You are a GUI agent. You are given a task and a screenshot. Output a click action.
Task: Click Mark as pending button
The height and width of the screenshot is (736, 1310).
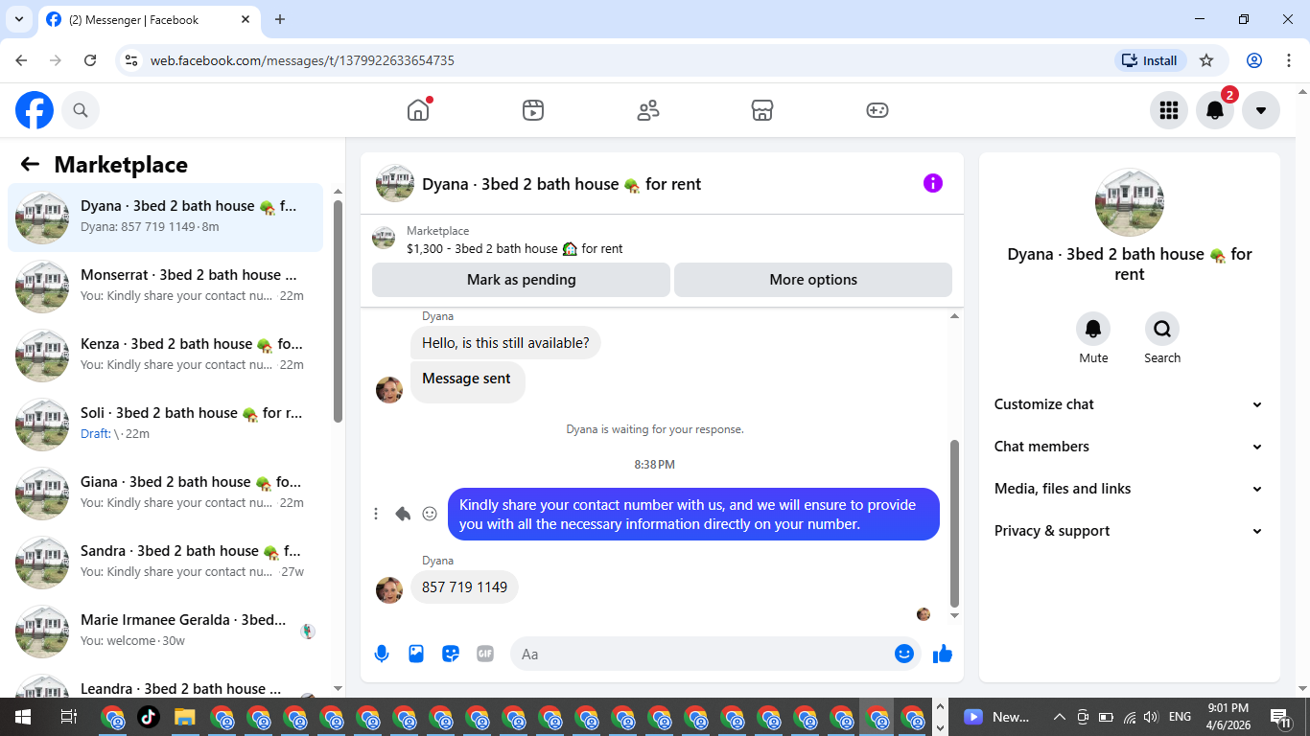[x=521, y=280]
